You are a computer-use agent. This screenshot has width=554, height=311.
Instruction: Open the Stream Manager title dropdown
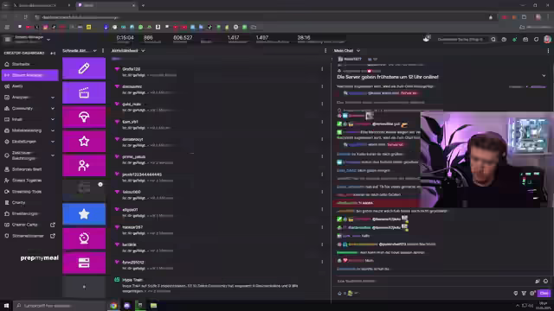tap(48, 40)
